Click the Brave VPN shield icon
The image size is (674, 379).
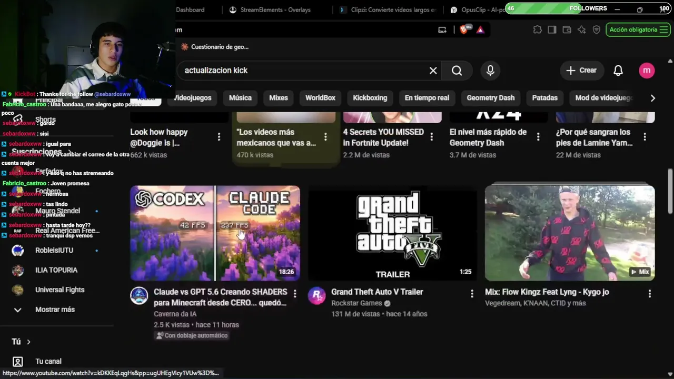pyautogui.click(x=597, y=30)
